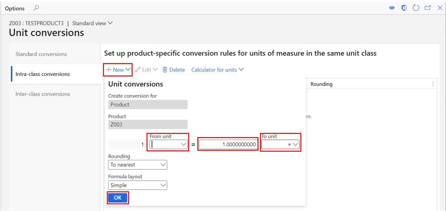Click the double-diamond feedback icon top right
446x211 pixels.
(x=392, y=8)
